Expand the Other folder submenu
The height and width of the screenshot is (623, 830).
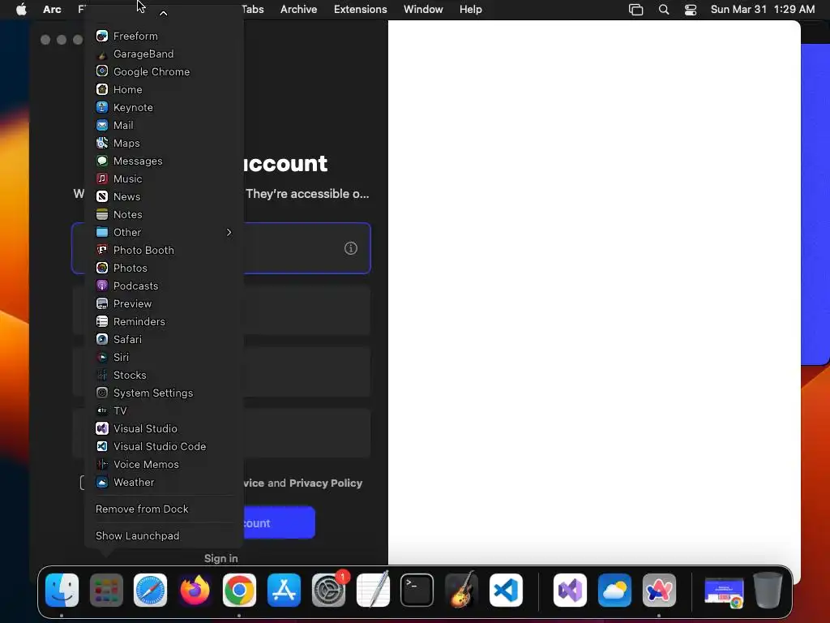164,232
